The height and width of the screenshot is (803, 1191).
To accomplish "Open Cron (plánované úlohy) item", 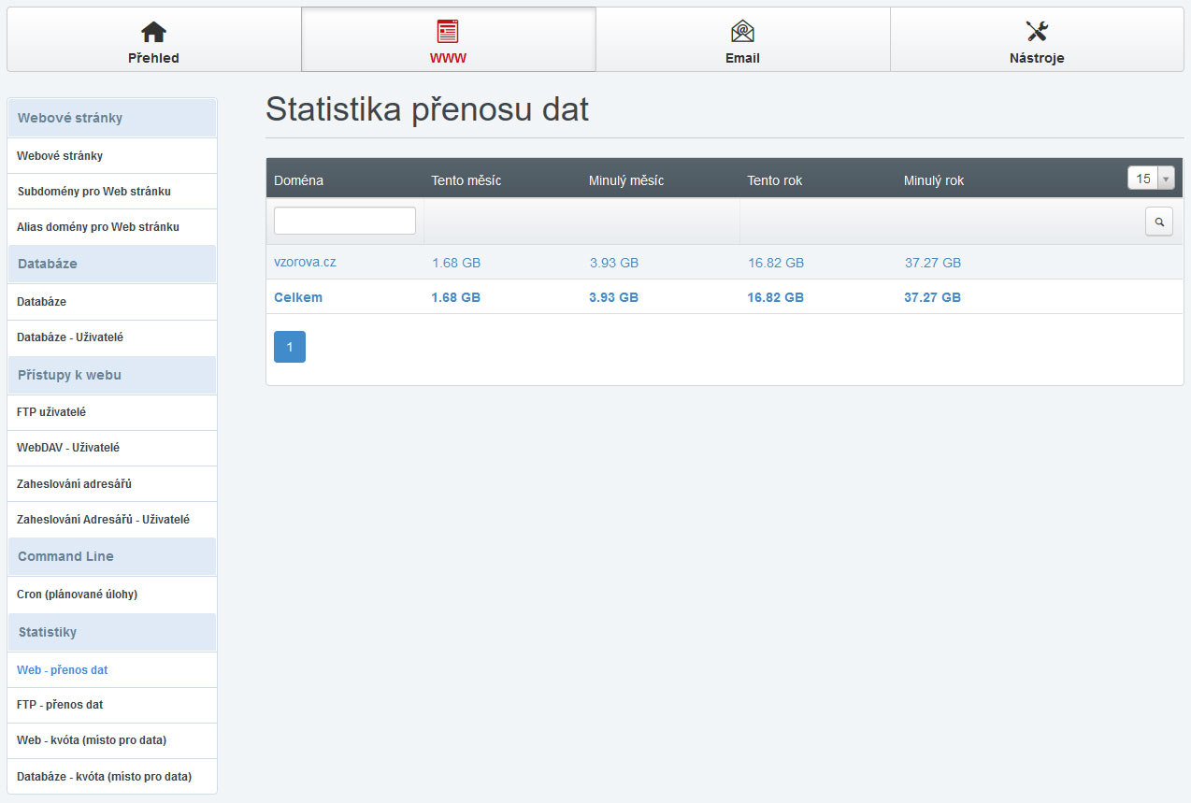I will coord(77,595).
